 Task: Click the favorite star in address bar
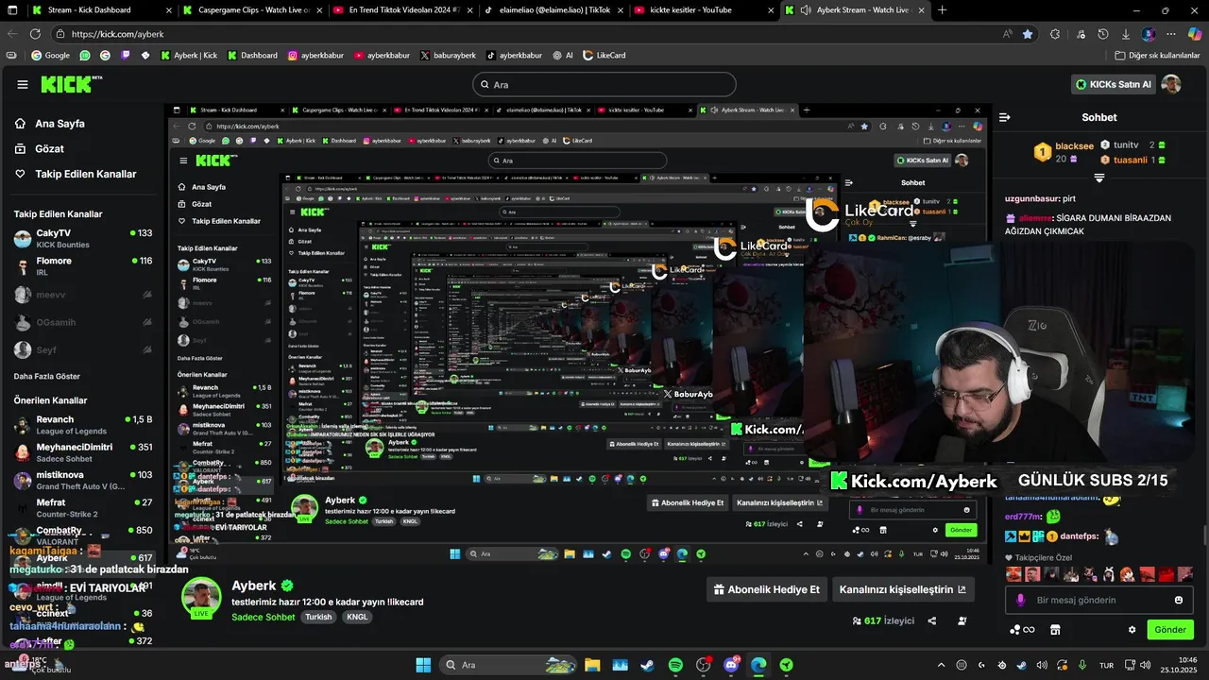point(1028,34)
